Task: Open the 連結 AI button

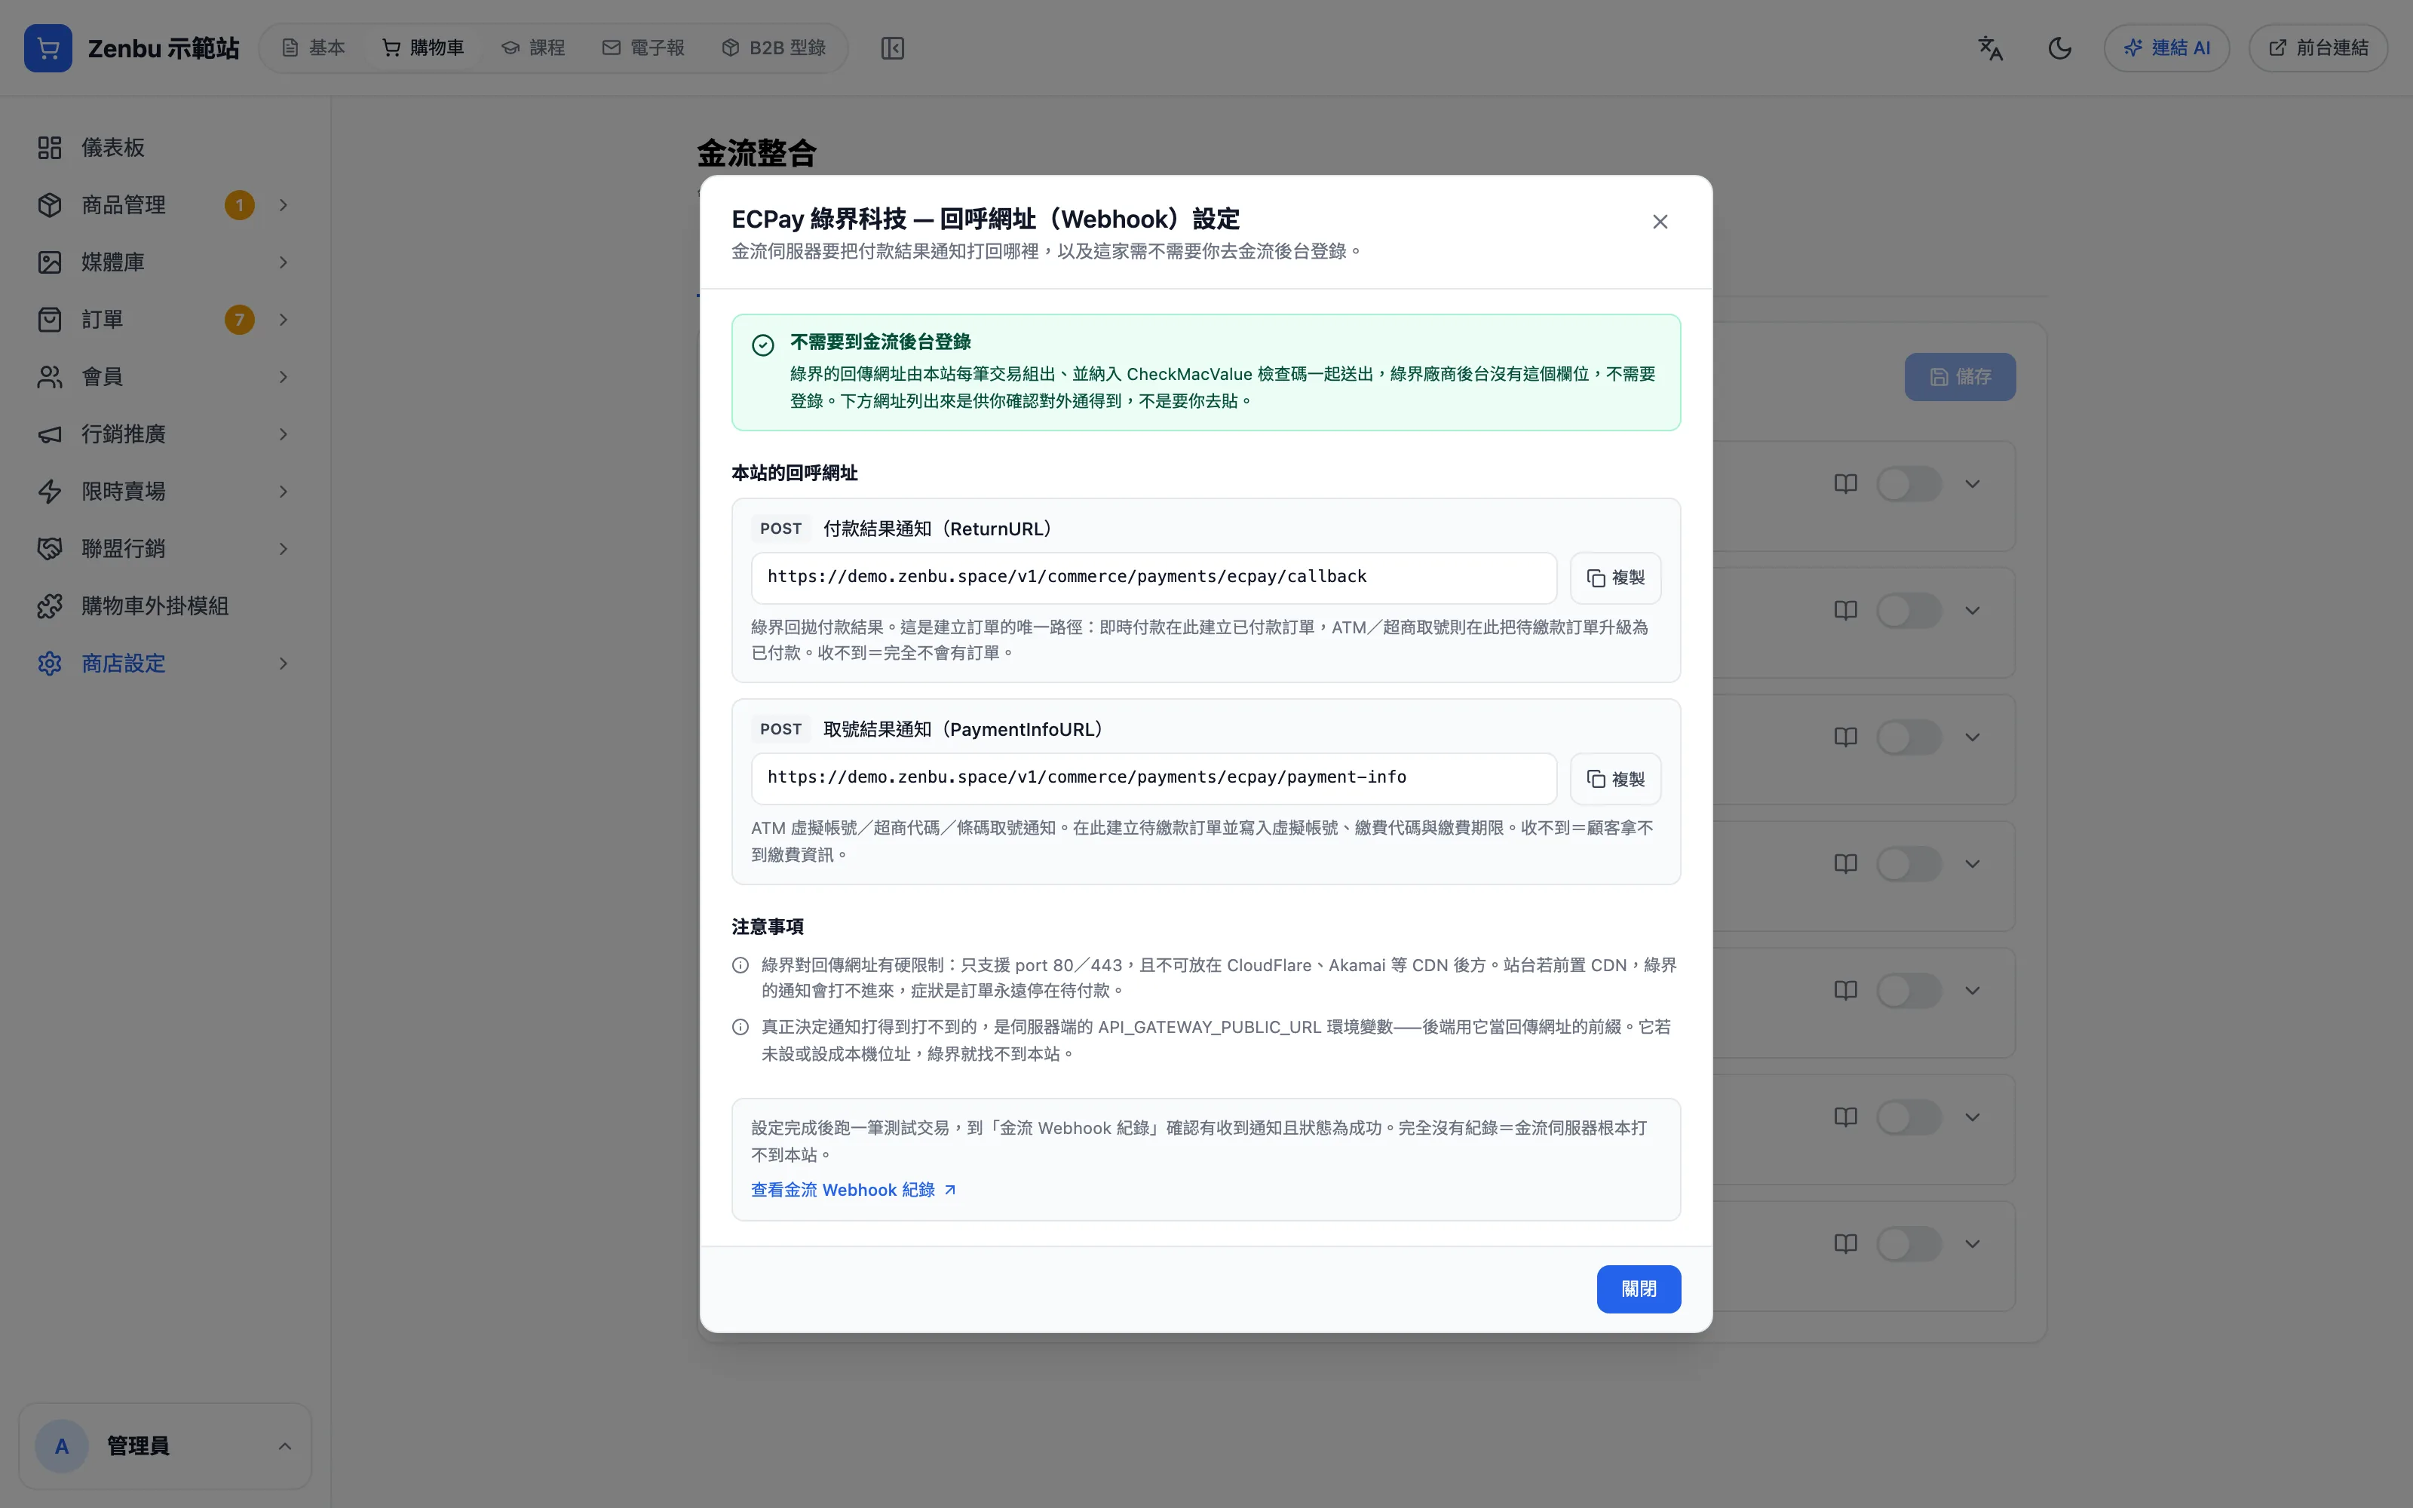Action: click(2166, 48)
